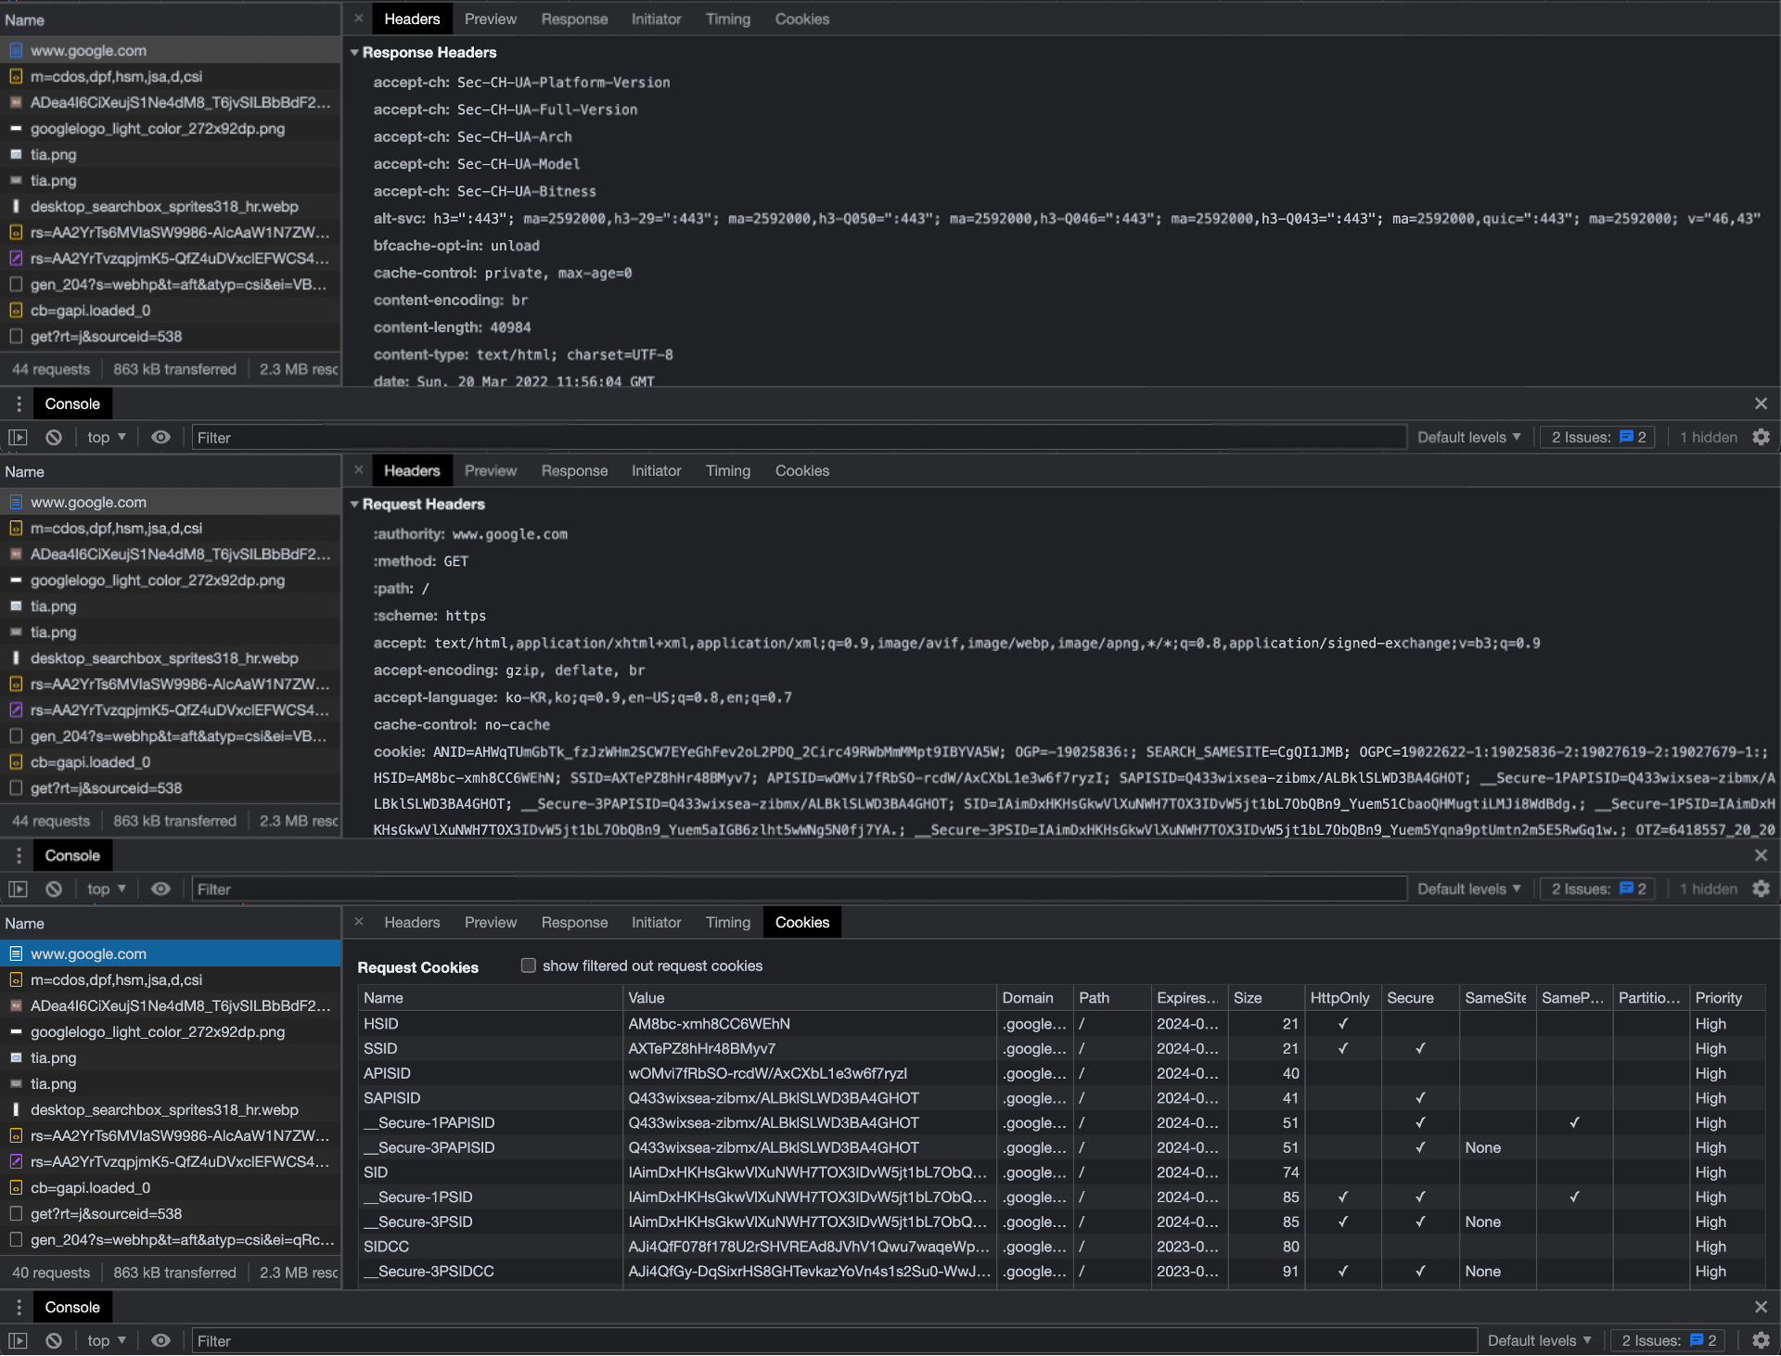The width and height of the screenshot is (1781, 1356).
Task: Show console sidebar in console under Request Headers
Action: pos(18,889)
